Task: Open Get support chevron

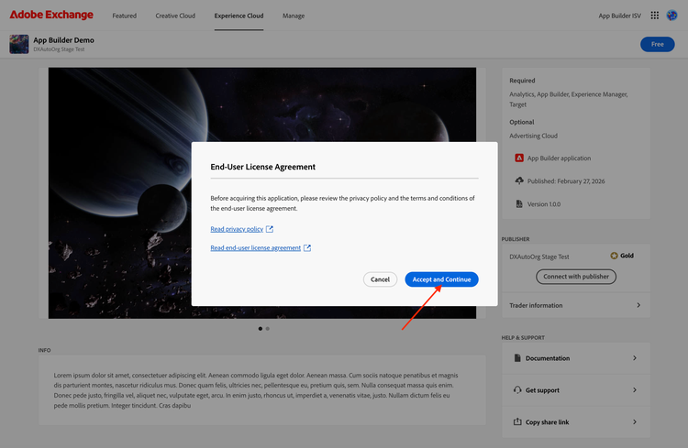Action: point(635,390)
